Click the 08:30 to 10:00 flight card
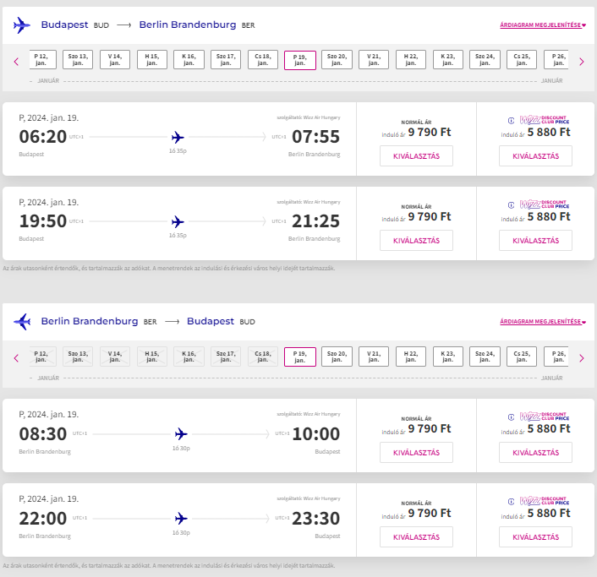 pyautogui.click(x=179, y=435)
